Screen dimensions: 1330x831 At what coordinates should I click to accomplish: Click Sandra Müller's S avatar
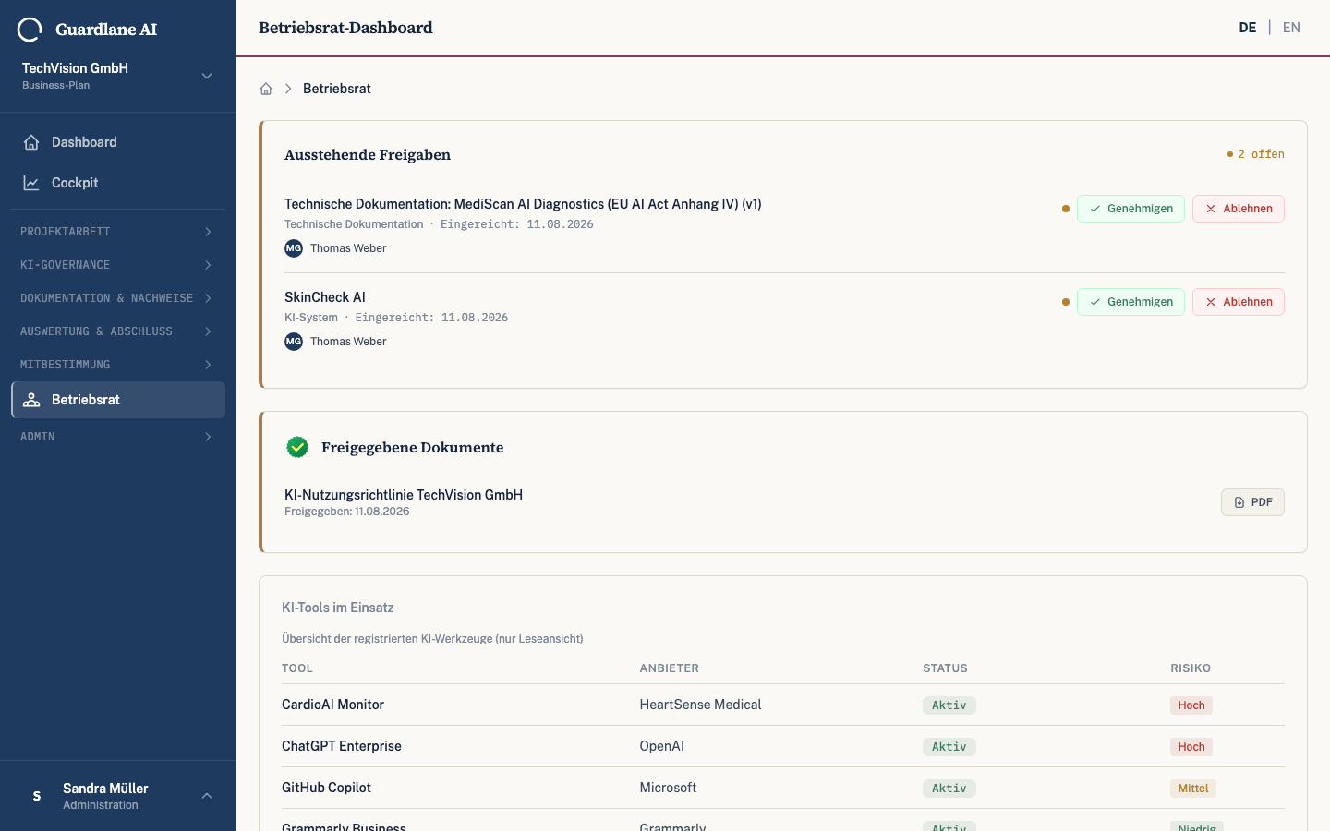(x=37, y=796)
